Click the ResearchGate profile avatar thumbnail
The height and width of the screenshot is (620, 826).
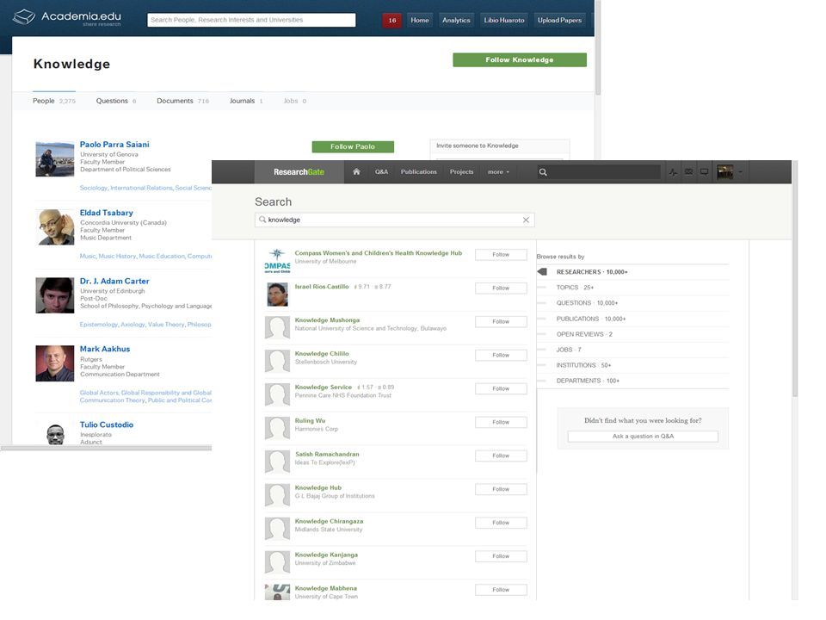coord(724,172)
